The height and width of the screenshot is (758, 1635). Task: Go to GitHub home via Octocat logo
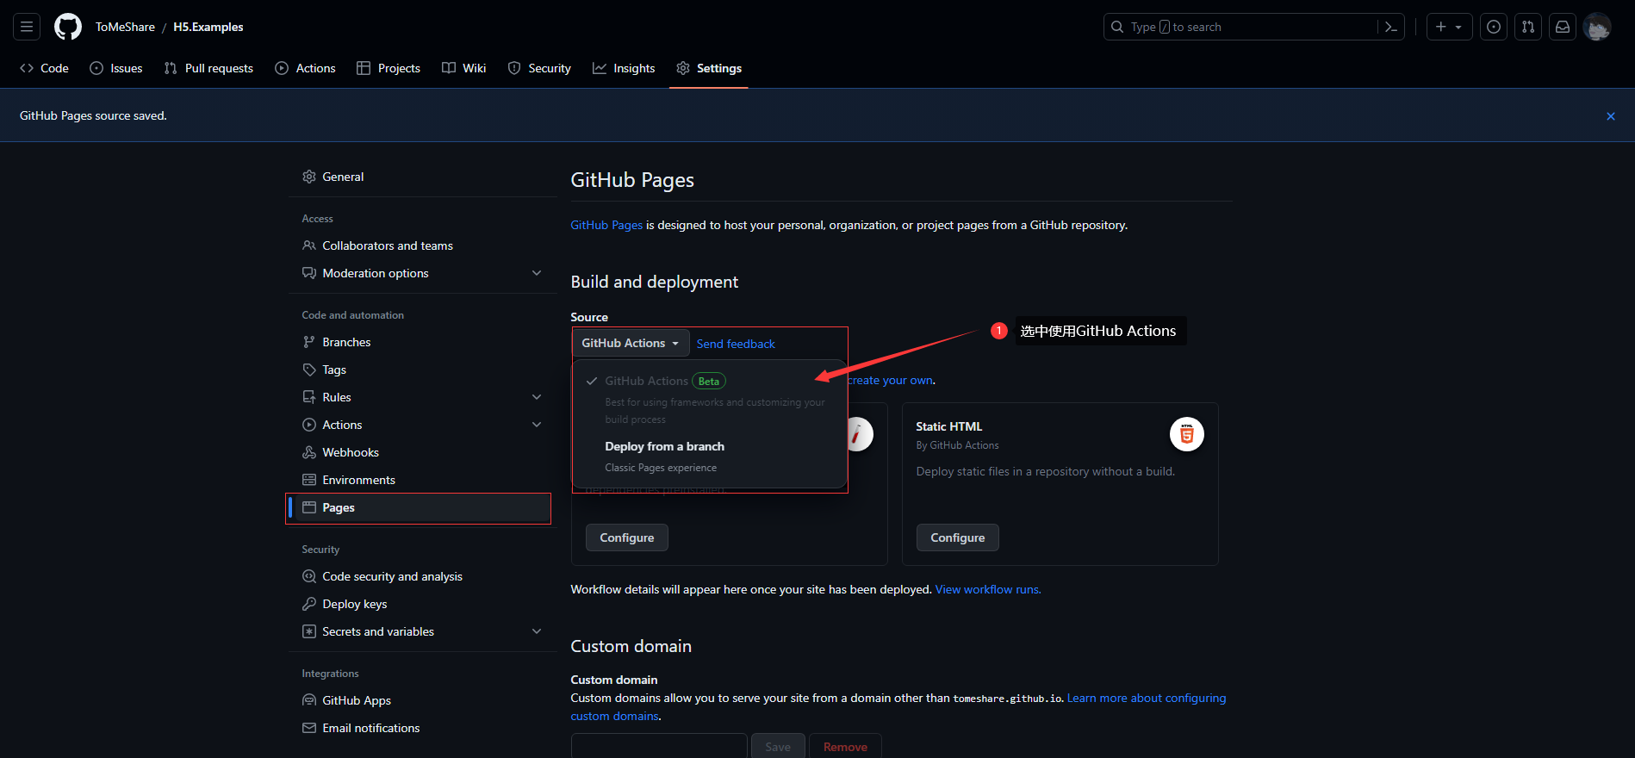(68, 27)
